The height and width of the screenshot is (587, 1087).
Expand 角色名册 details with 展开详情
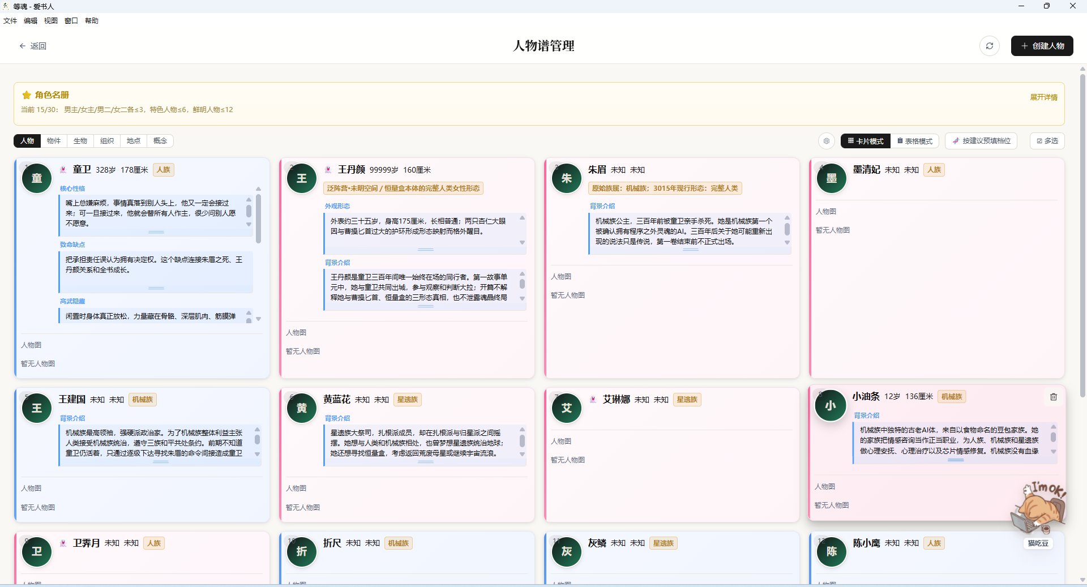click(x=1043, y=97)
